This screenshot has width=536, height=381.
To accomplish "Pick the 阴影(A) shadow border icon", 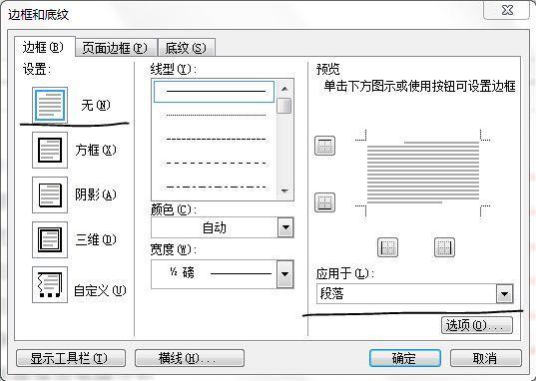I will [50, 194].
